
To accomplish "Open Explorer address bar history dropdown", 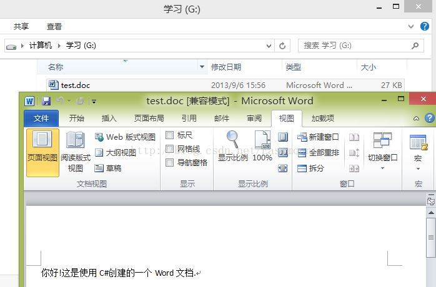I will [x=269, y=46].
